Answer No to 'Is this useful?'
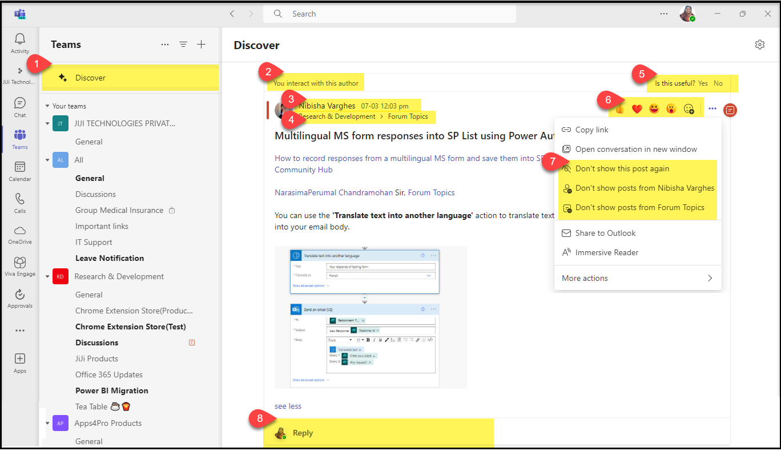 (x=718, y=83)
